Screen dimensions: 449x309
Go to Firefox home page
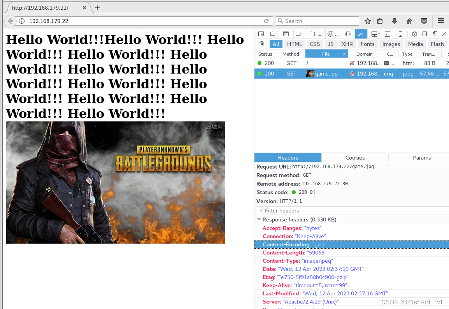[409, 21]
